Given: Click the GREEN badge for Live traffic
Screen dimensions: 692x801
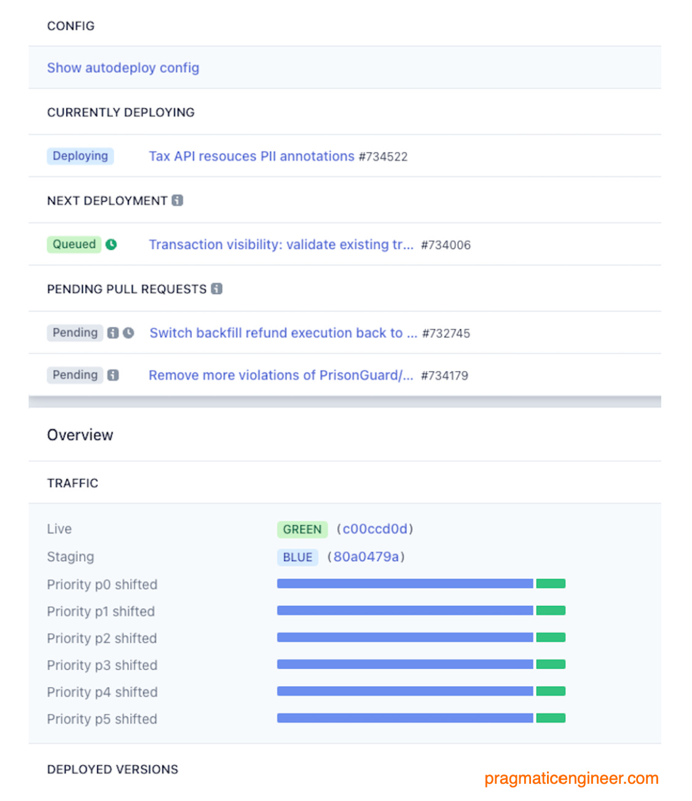Looking at the screenshot, I should coord(302,529).
